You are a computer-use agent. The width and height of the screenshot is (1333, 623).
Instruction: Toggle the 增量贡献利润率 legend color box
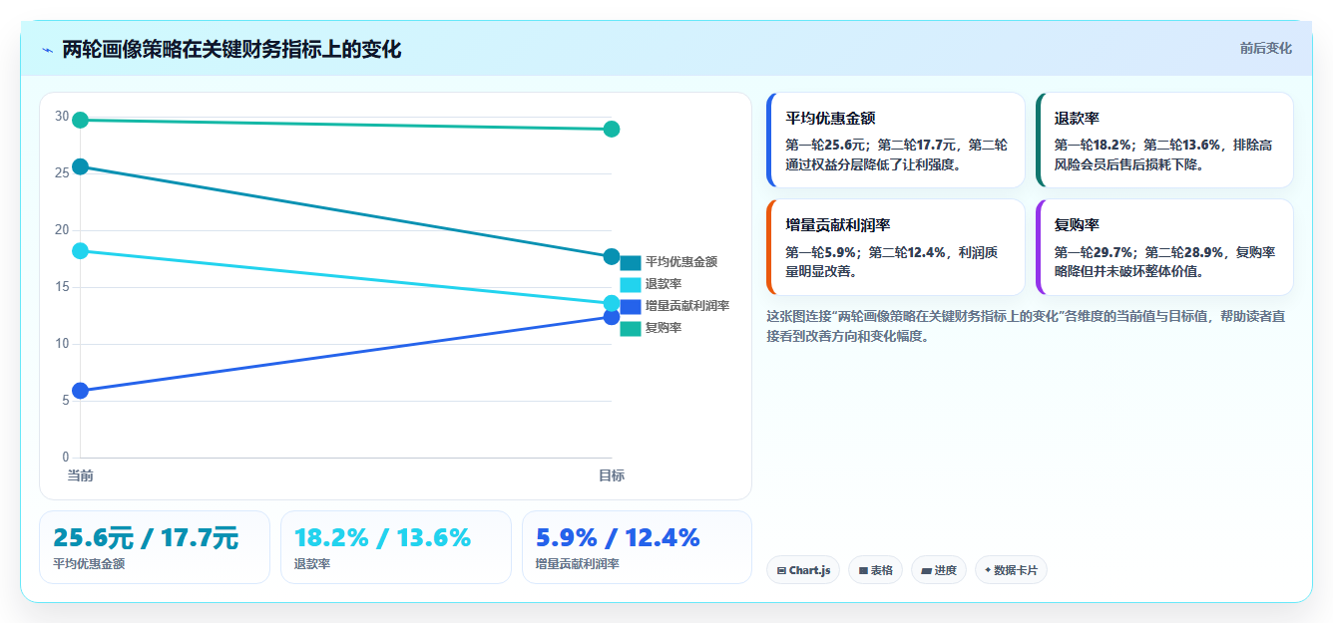click(631, 306)
